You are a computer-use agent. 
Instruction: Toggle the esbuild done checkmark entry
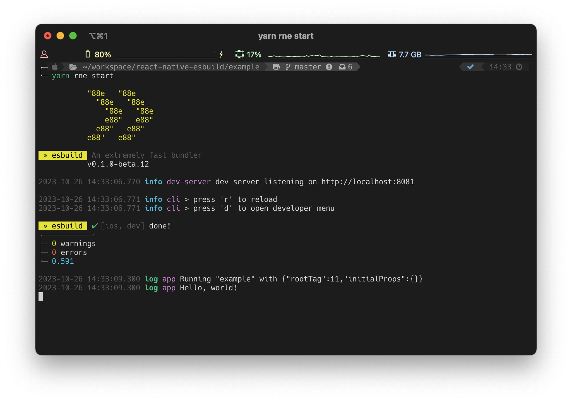click(94, 226)
